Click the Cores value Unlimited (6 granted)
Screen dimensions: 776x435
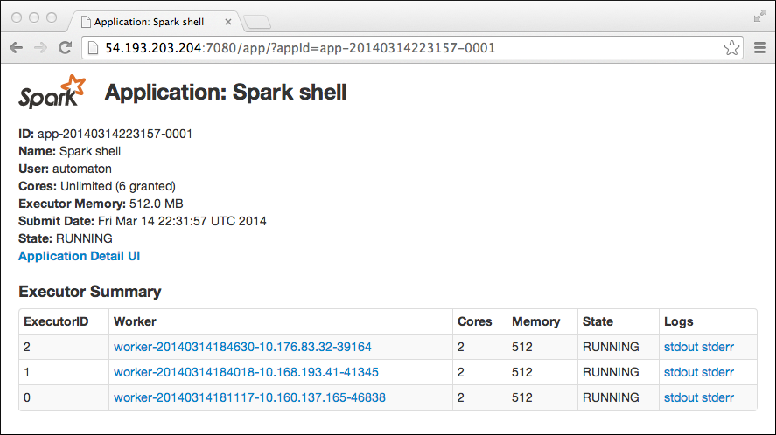[x=118, y=186]
